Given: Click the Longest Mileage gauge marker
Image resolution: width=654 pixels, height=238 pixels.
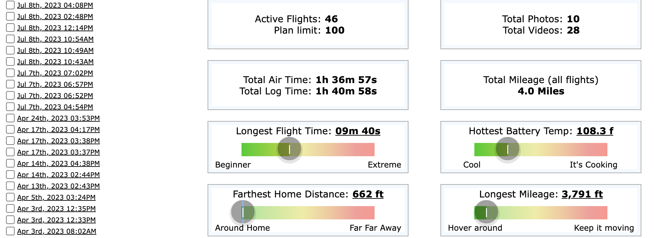Looking at the screenshot, I should pyautogui.click(x=486, y=212).
